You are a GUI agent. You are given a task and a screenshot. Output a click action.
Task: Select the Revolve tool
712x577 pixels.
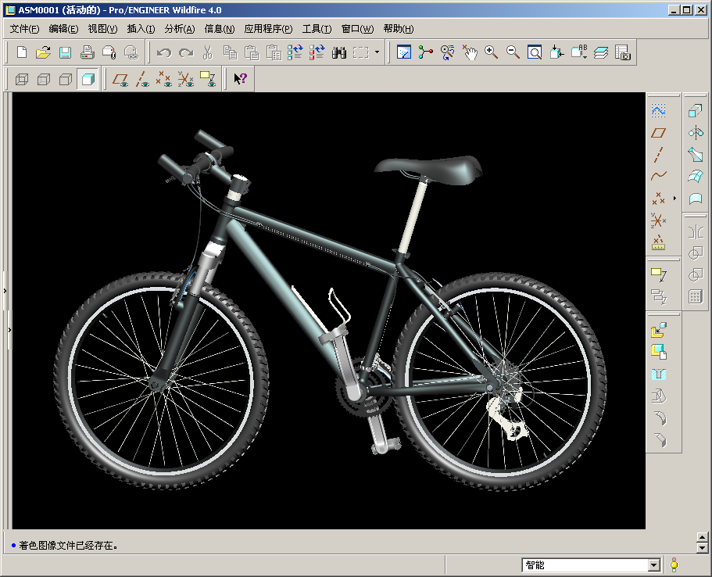[x=696, y=133]
